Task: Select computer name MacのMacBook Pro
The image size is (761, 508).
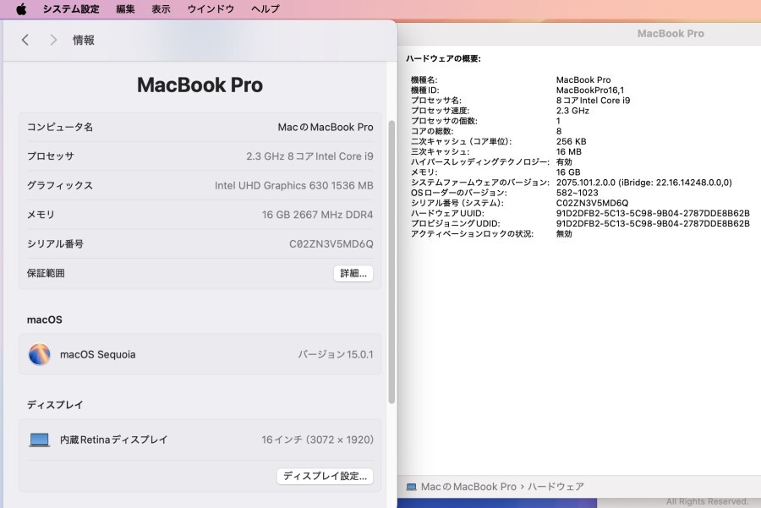Action: tap(326, 127)
